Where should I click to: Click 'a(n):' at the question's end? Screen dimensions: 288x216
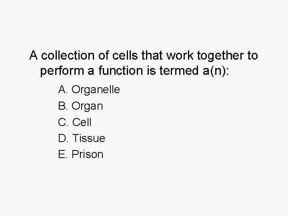216,71
